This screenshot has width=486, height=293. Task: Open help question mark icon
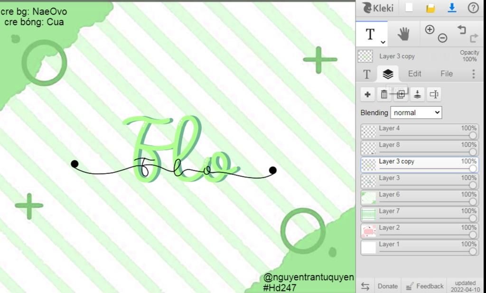click(473, 8)
